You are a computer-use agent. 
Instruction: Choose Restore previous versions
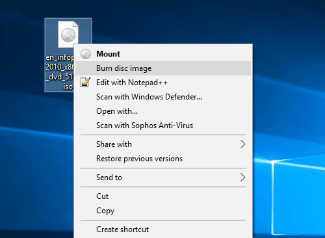pyautogui.click(x=163, y=159)
